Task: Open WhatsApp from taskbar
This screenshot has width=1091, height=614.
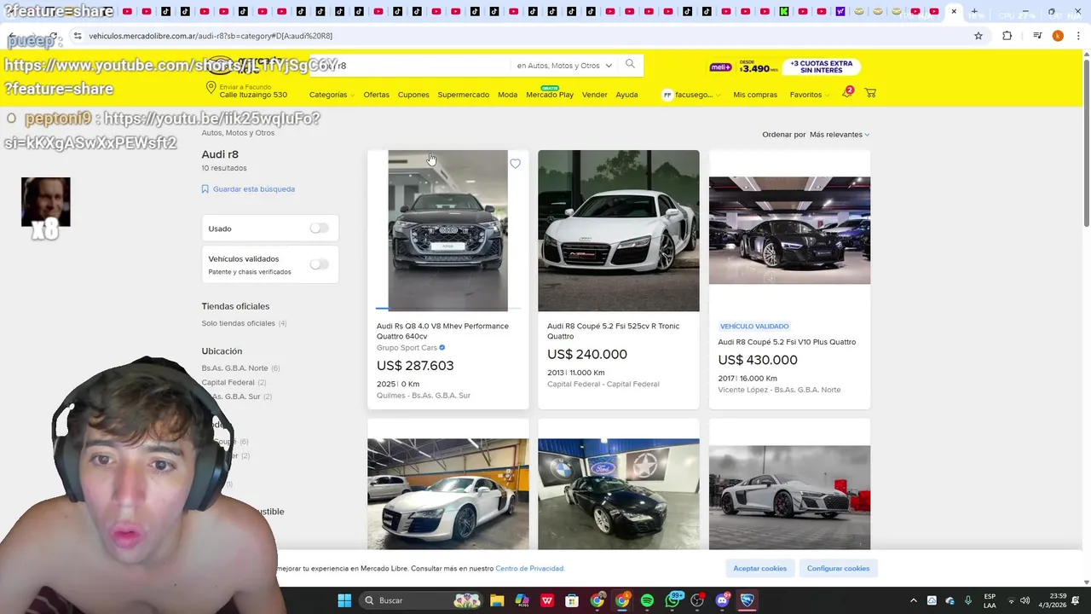Action: [672, 600]
